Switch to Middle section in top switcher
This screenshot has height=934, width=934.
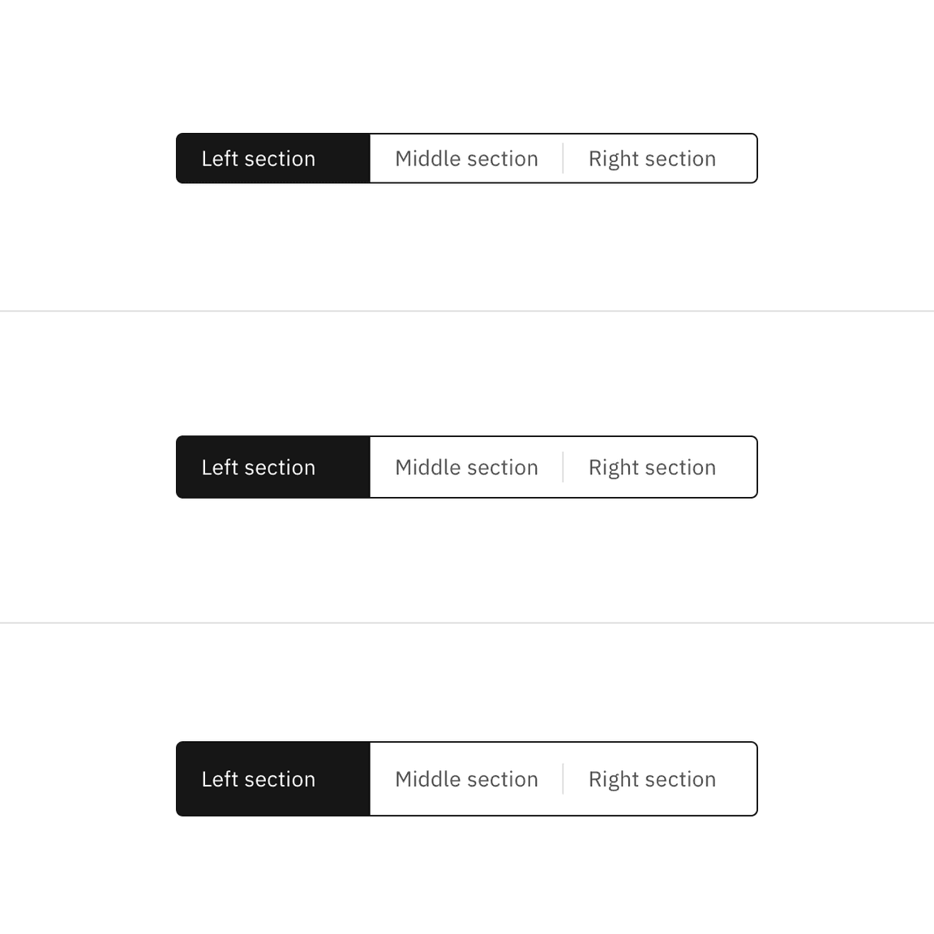click(x=466, y=159)
